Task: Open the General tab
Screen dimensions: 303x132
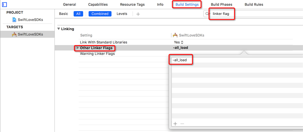Action: click(69, 4)
